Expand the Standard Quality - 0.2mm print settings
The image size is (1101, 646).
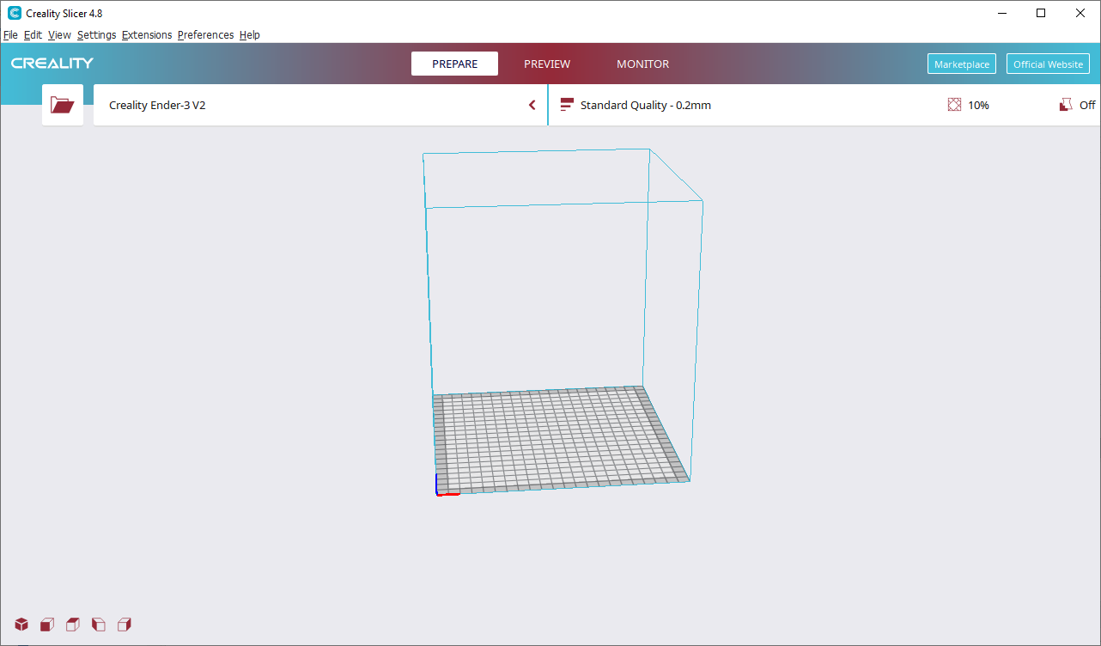(824, 105)
